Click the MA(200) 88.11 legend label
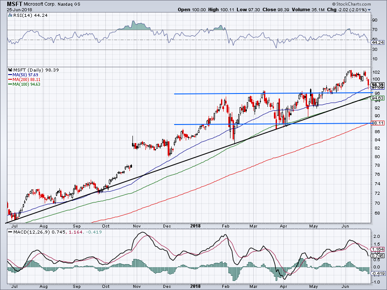The image size is (387, 290). 26,80
